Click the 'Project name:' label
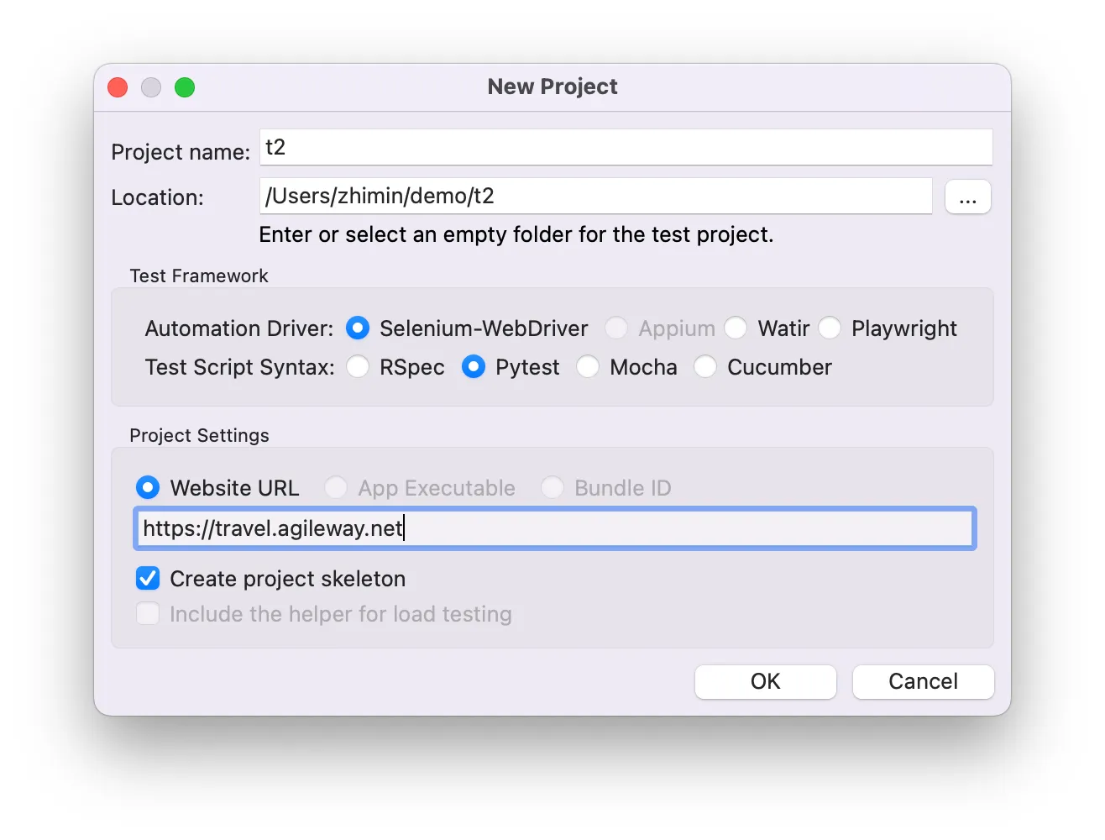This screenshot has width=1105, height=840. pyautogui.click(x=181, y=152)
